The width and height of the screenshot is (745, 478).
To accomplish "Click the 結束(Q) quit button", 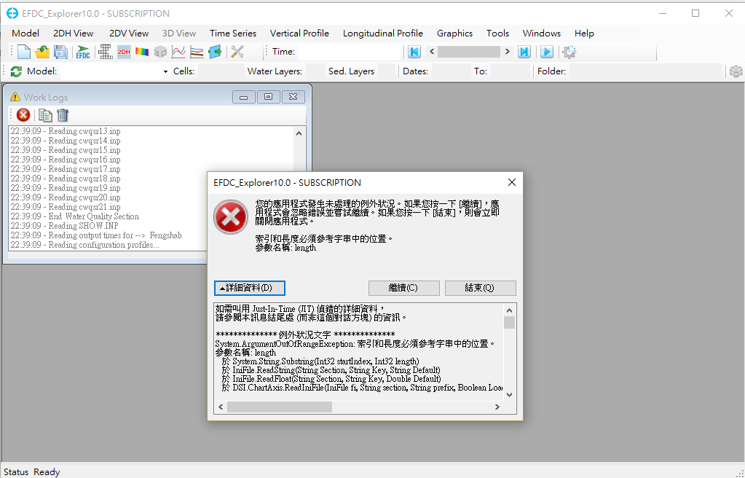I will tap(481, 289).
